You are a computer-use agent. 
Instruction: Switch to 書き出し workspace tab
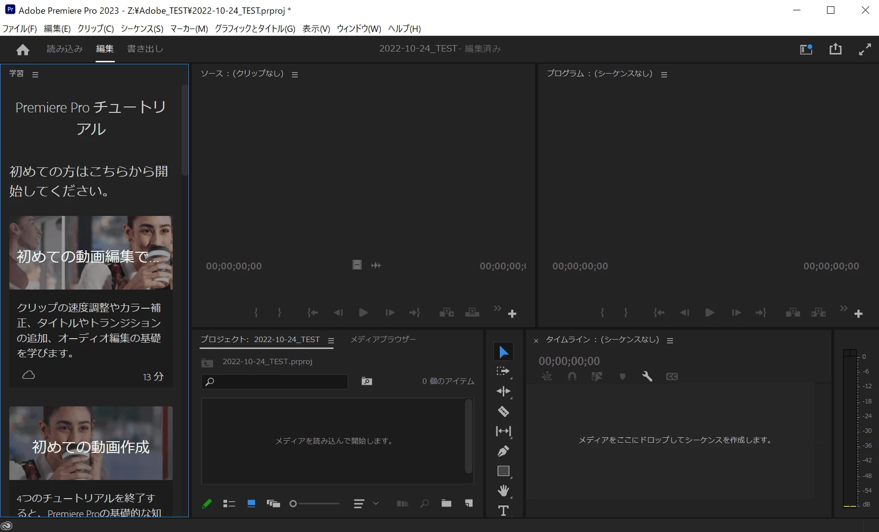point(145,49)
